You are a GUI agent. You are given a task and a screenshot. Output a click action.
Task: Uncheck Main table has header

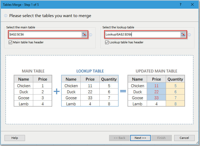coord(11,42)
